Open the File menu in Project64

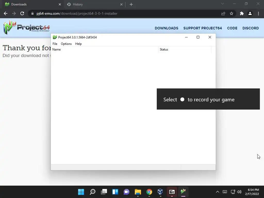55,44
